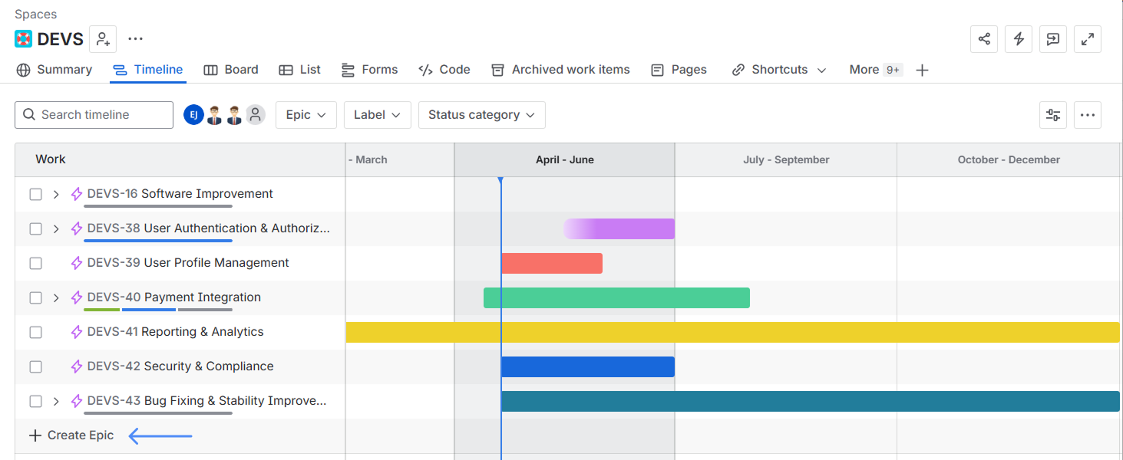Click the magnifier icon in Search timeline

(x=29, y=115)
